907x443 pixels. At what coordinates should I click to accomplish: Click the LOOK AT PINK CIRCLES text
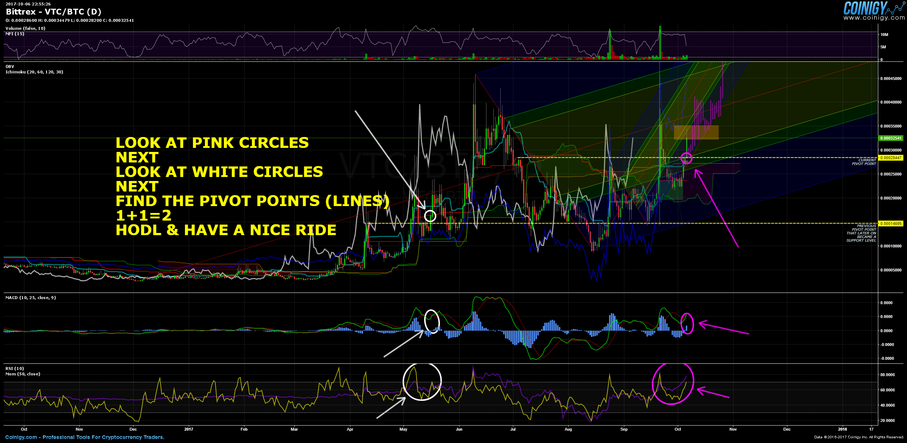tap(212, 143)
